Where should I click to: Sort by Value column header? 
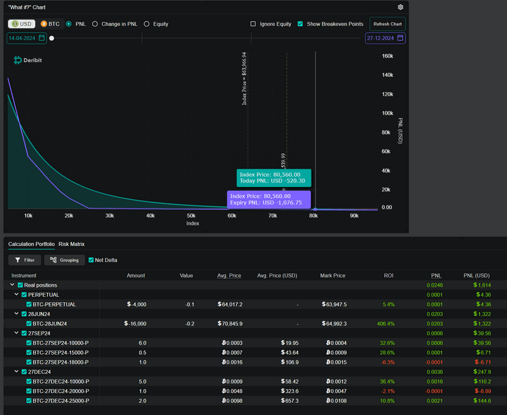(186, 275)
